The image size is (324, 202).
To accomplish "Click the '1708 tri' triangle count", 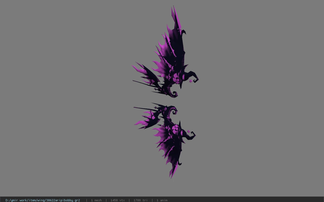I will tap(140, 200).
